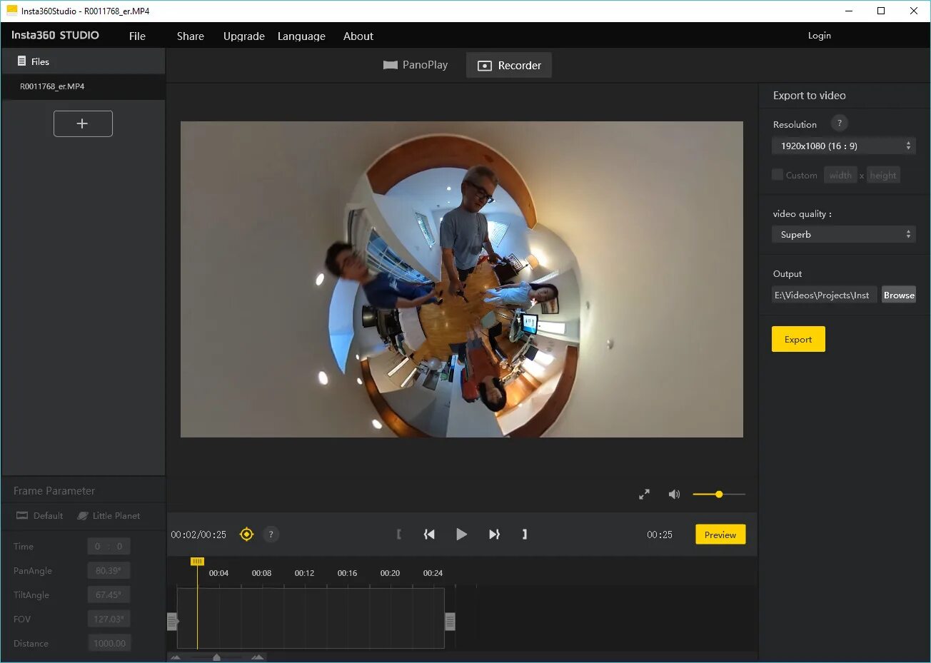Click the yellow keyframe target icon
Viewport: 931px width, 663px height.
(x=246, y=534)
